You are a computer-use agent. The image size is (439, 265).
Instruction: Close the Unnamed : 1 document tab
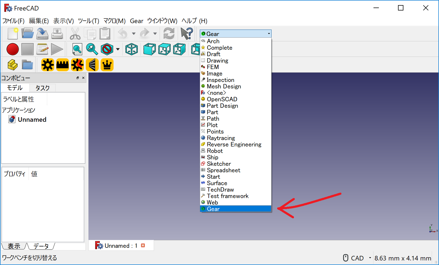tap(143, 245)
